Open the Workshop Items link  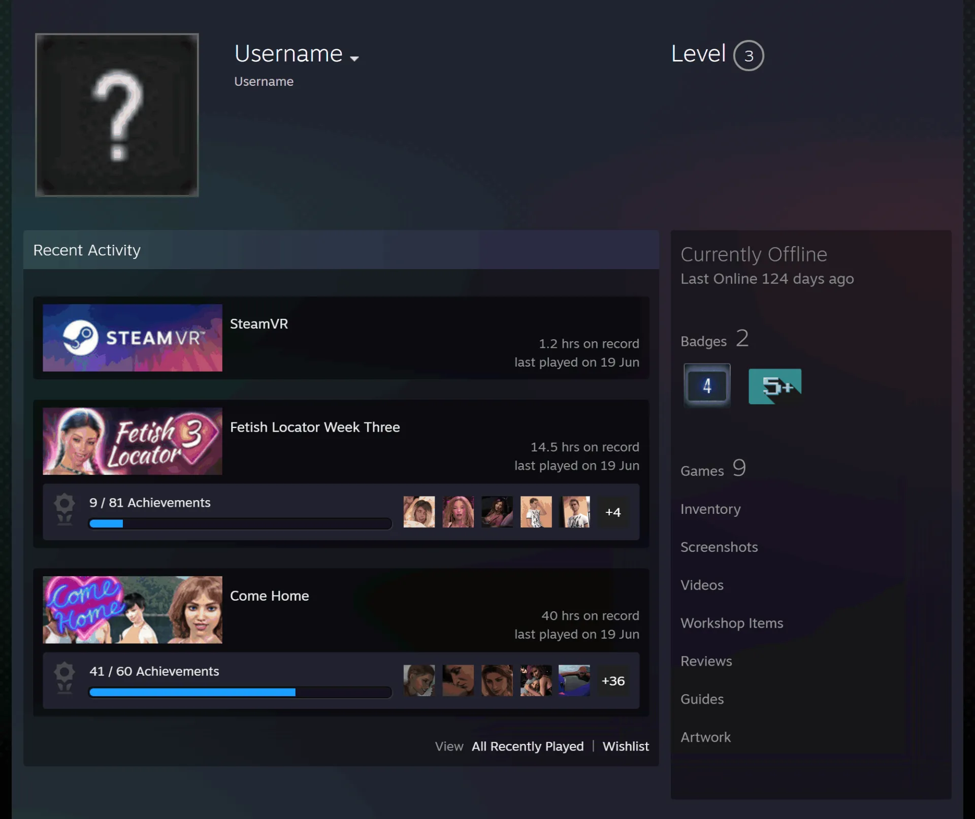pyautogui.click(x=732, y=624)
